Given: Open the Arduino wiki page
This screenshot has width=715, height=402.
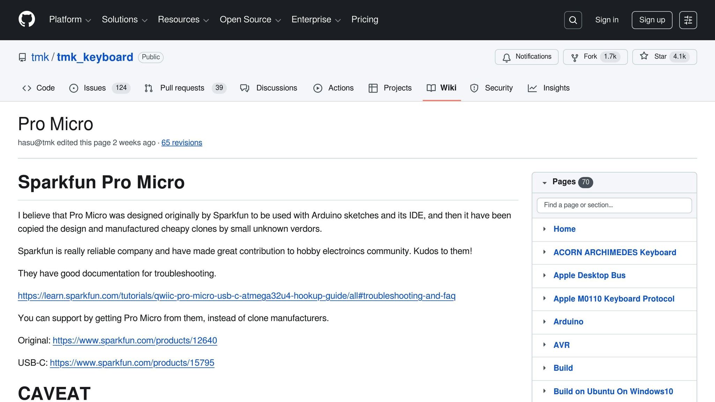Looking at the screenshot, I should pos(568,322).
